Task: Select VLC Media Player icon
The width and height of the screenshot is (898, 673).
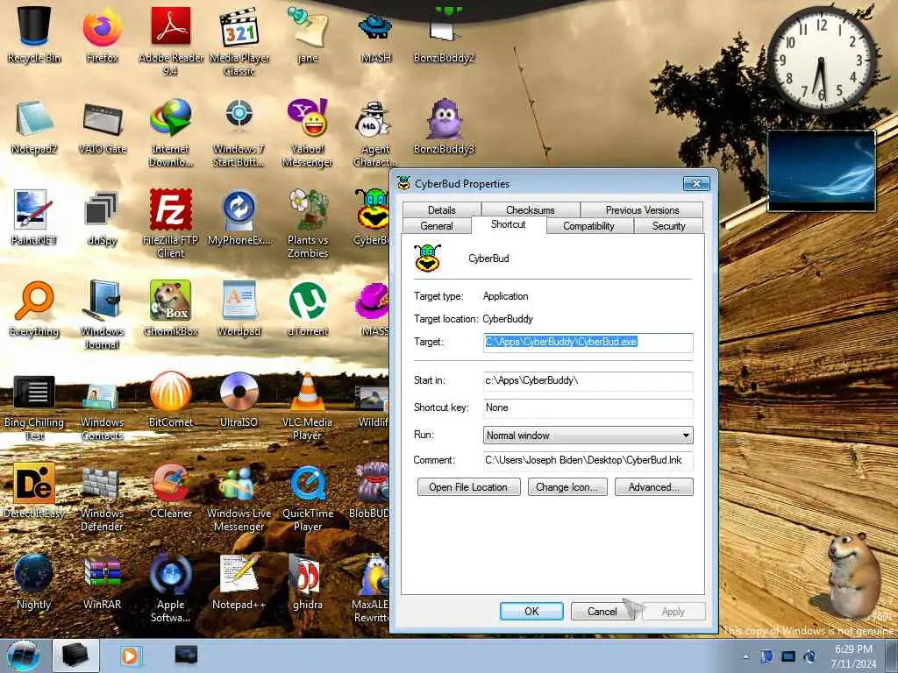Action: click(x=308, y=407)
